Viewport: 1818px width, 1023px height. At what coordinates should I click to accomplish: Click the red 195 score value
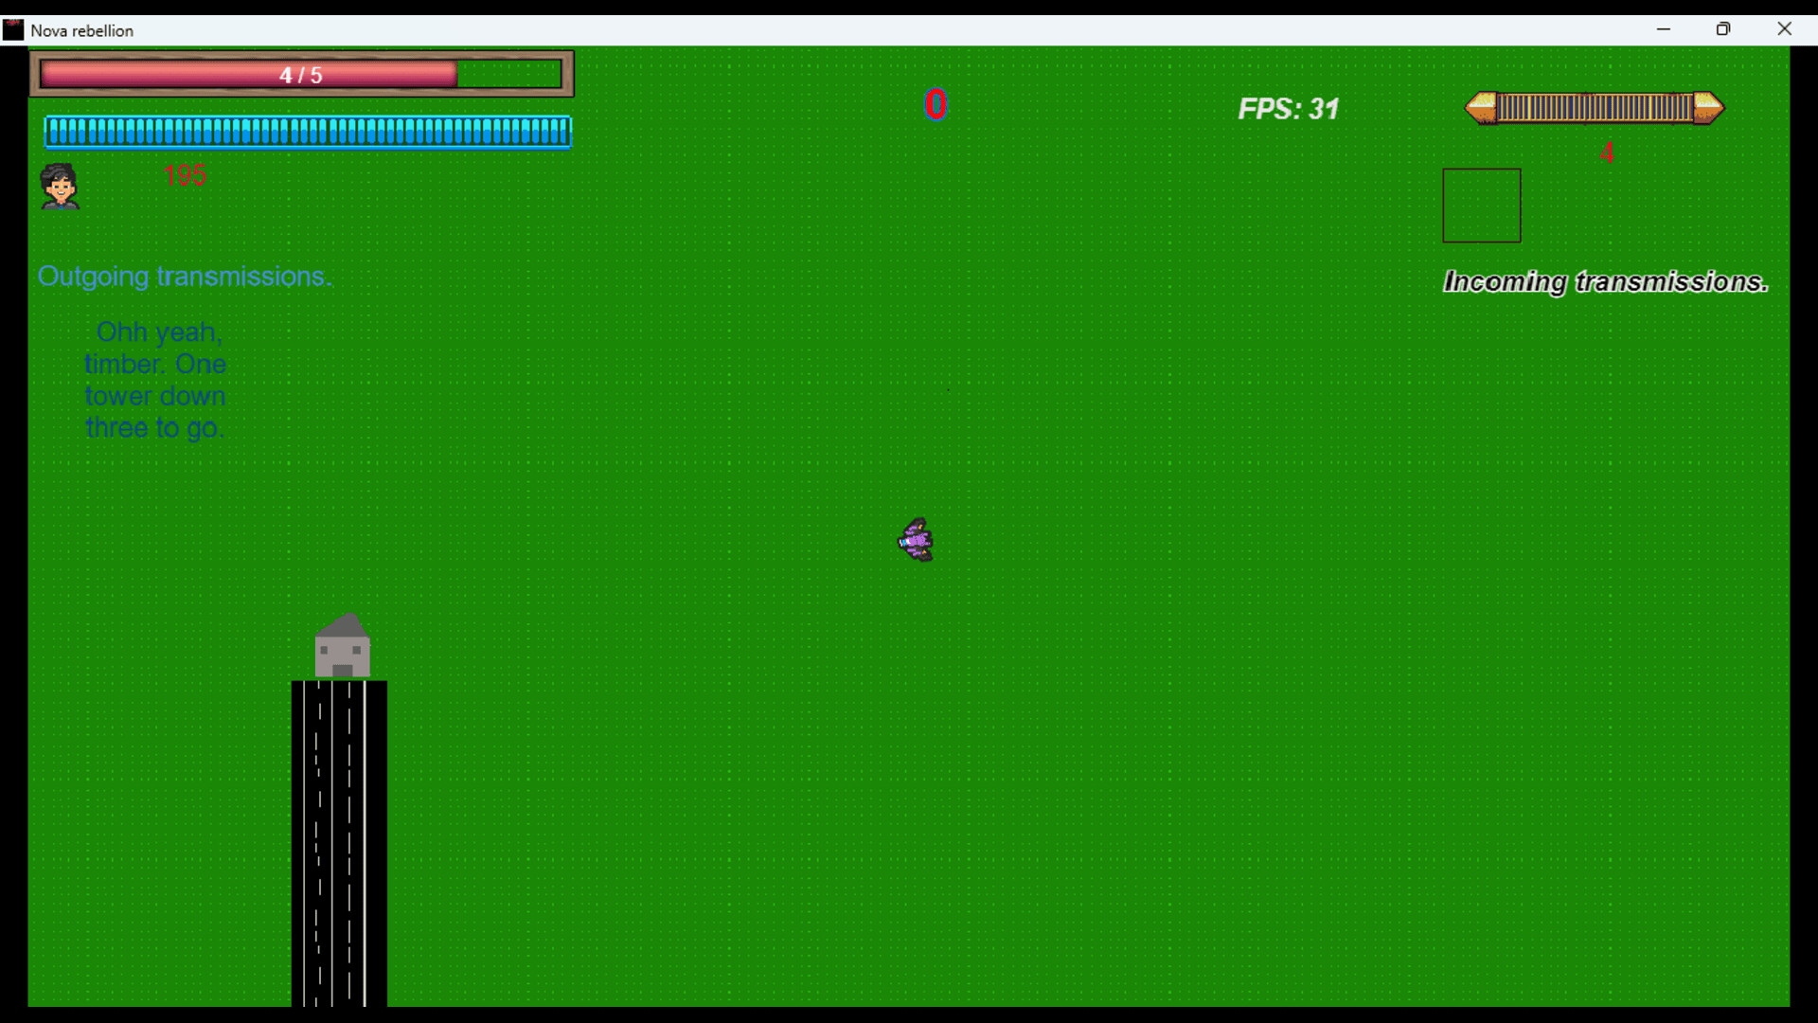[186, 175]
